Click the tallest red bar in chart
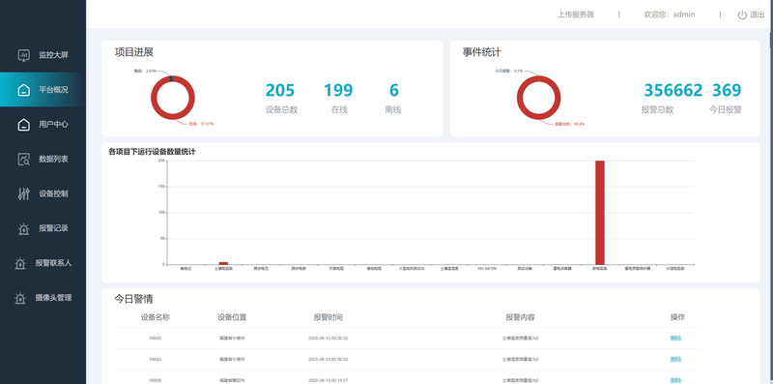The height and width of the screenshot is (384, 773). 600,212
